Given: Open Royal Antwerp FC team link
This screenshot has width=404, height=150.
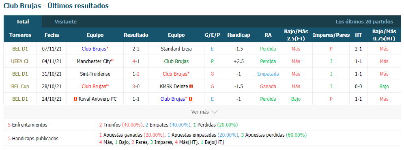Looking at the screenshot, I should pyautogui.click(x=97, y=99).
